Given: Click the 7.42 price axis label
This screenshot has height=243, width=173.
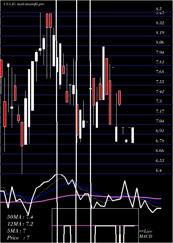Looking at the screenshot, I should click(160, 91).
